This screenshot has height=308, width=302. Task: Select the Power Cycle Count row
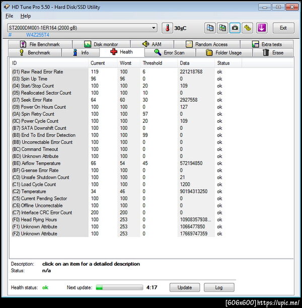127,121
